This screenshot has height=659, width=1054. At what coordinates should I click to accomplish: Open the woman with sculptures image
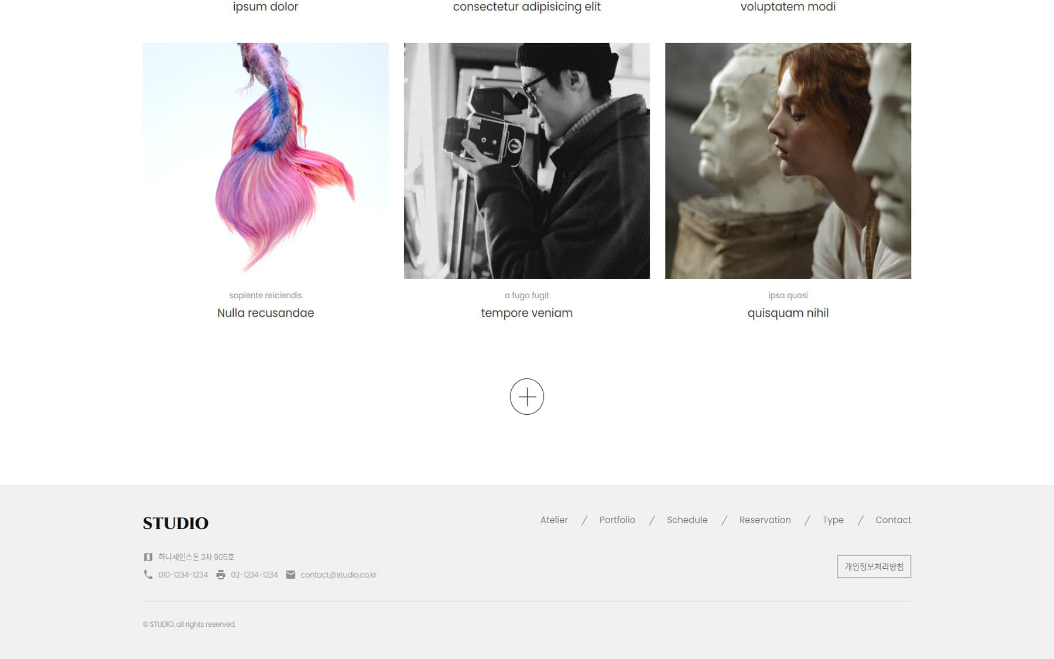click(x=788, y=161)
